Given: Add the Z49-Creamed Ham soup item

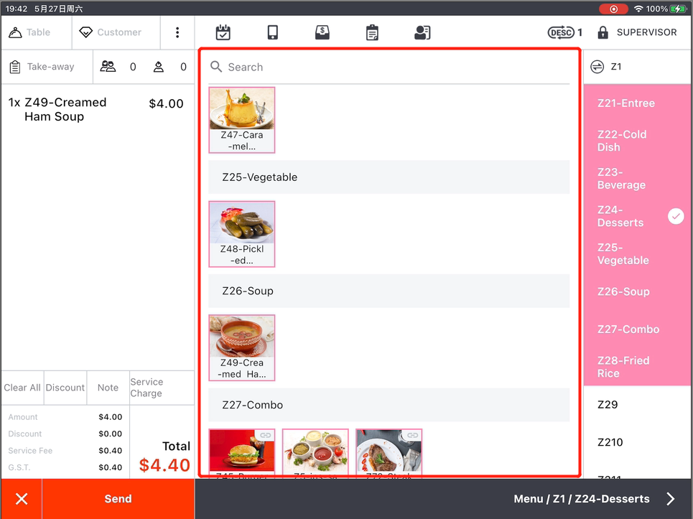Looking at the screenshot, I should coord(242,347).
